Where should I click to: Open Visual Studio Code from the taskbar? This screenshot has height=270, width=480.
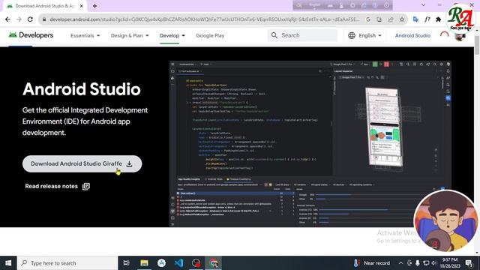(x=178, y=263)
